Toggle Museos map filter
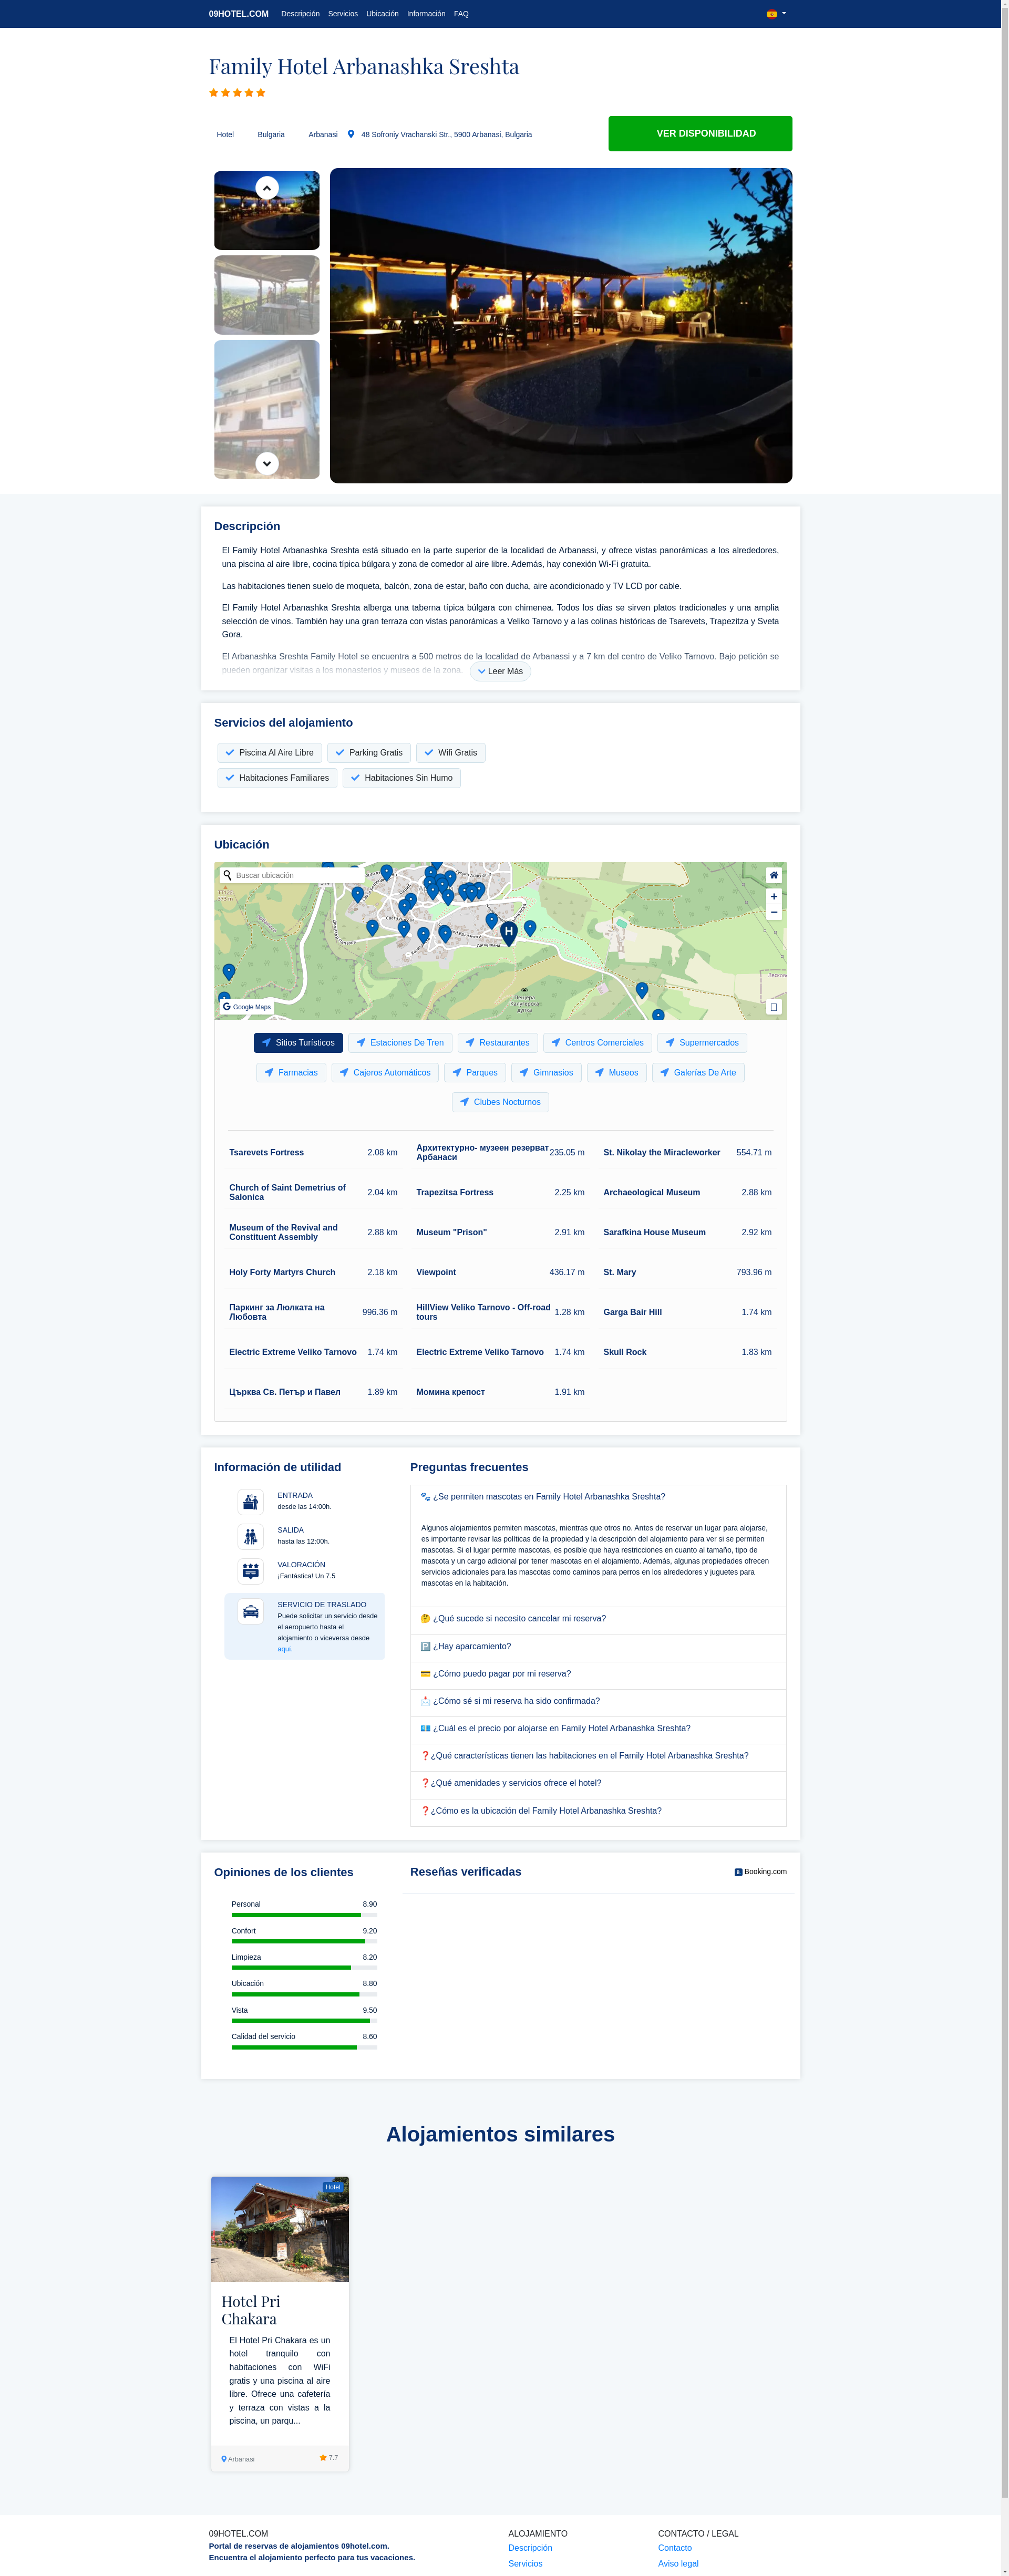 point(616,1072)
